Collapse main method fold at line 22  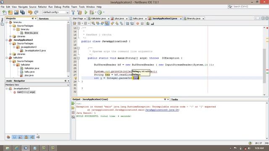click(x=79, y=58)
